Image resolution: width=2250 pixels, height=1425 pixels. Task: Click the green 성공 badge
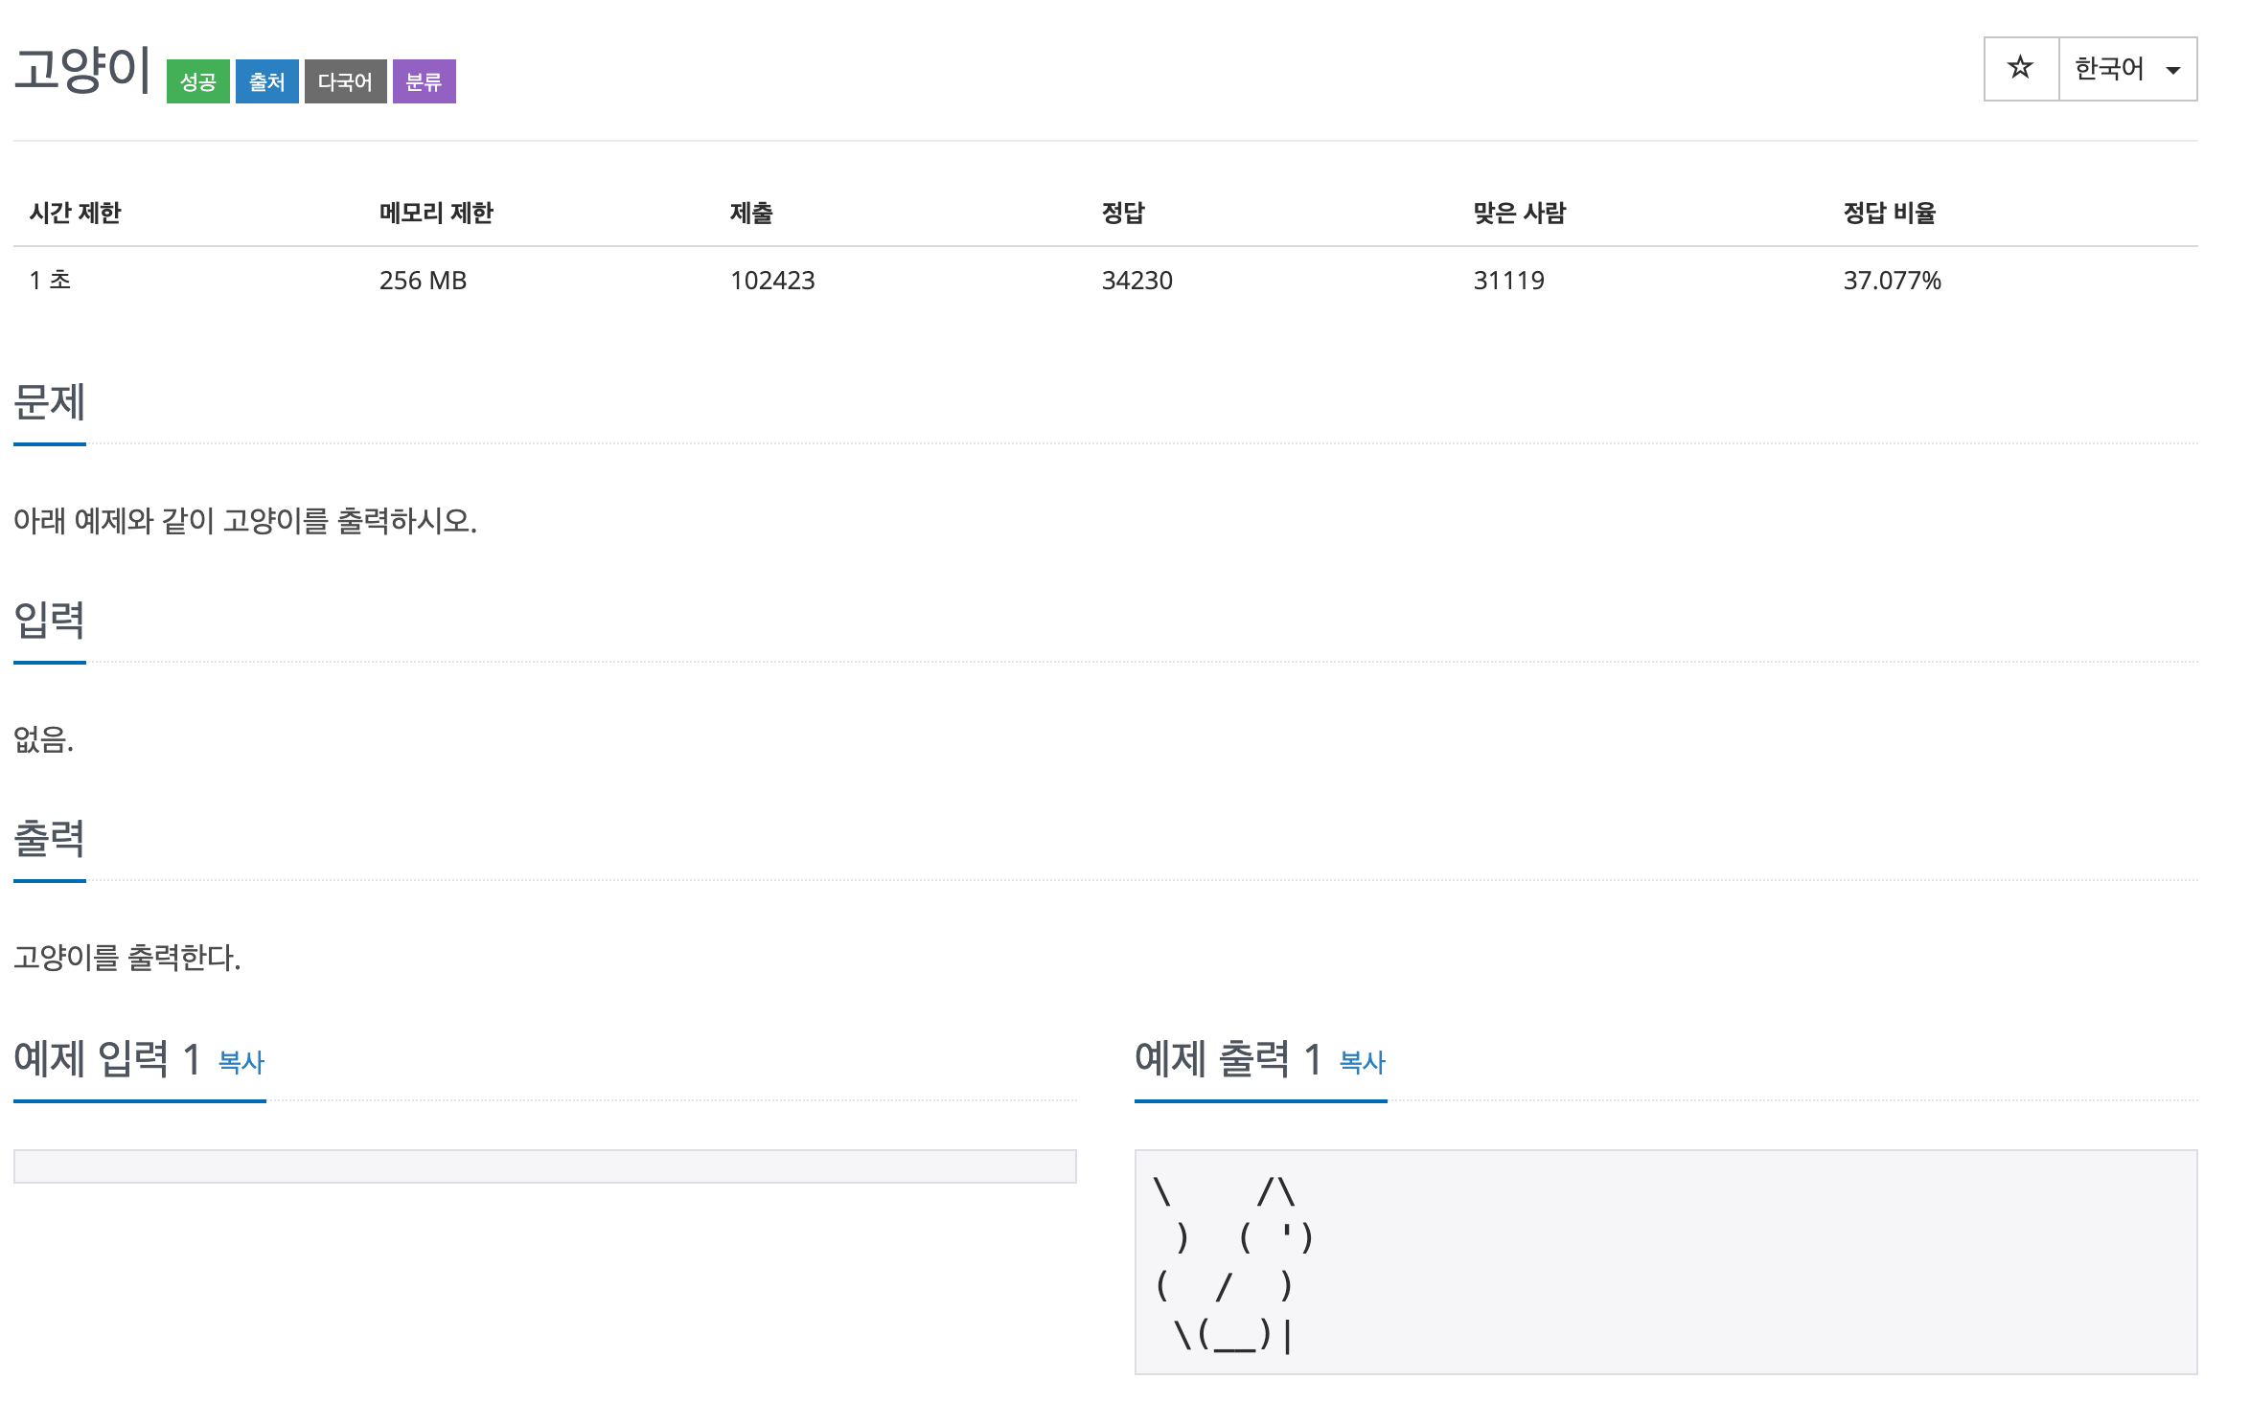point(197,81)
